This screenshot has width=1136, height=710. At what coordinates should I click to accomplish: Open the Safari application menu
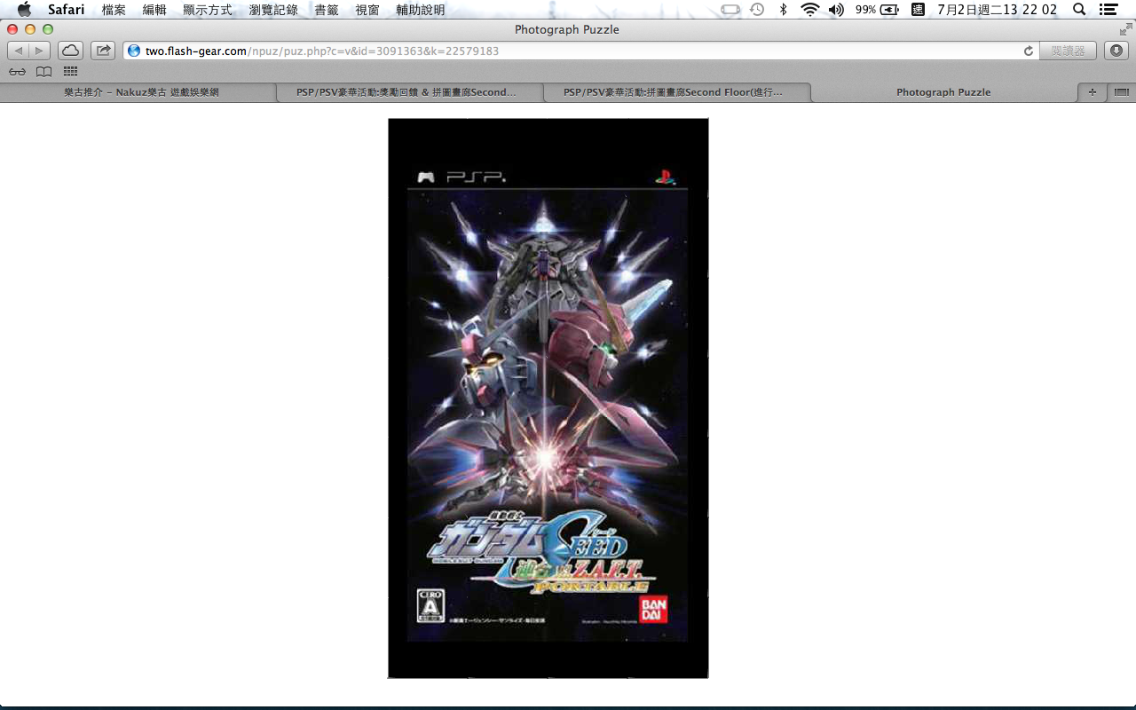point(67,10)
